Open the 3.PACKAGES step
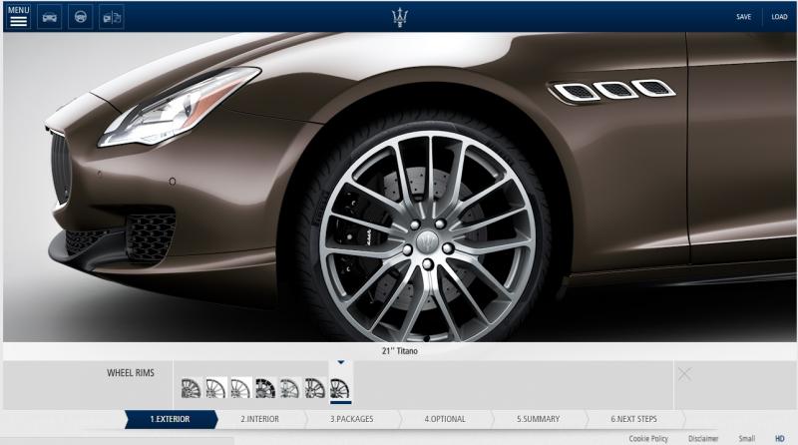 (352, 419)
